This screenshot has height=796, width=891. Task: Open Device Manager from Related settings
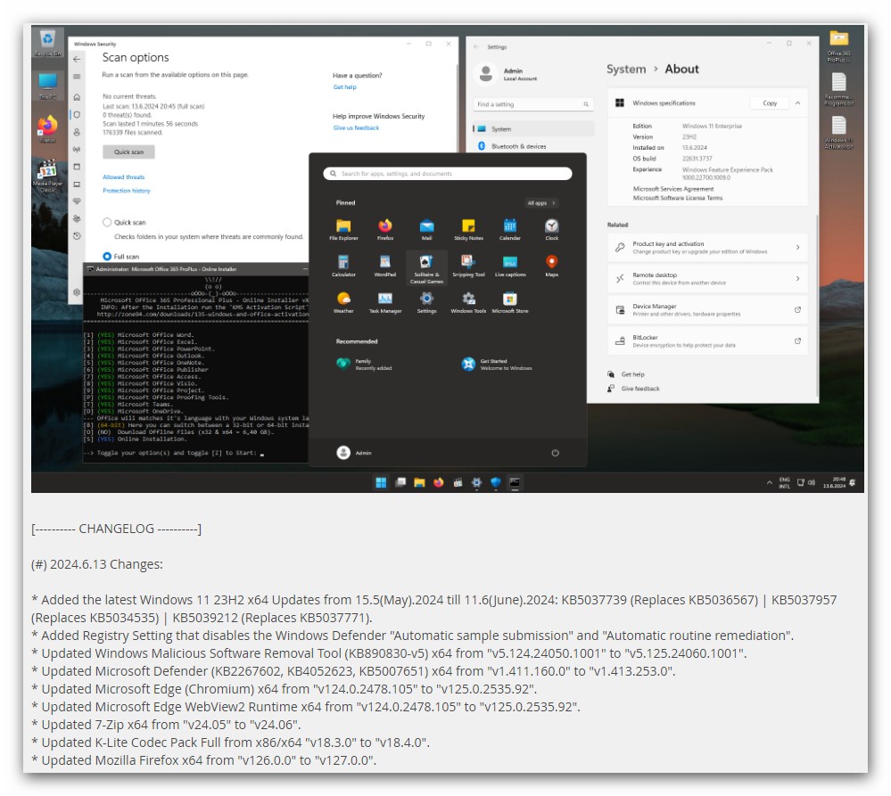click(x=707, y=309)
